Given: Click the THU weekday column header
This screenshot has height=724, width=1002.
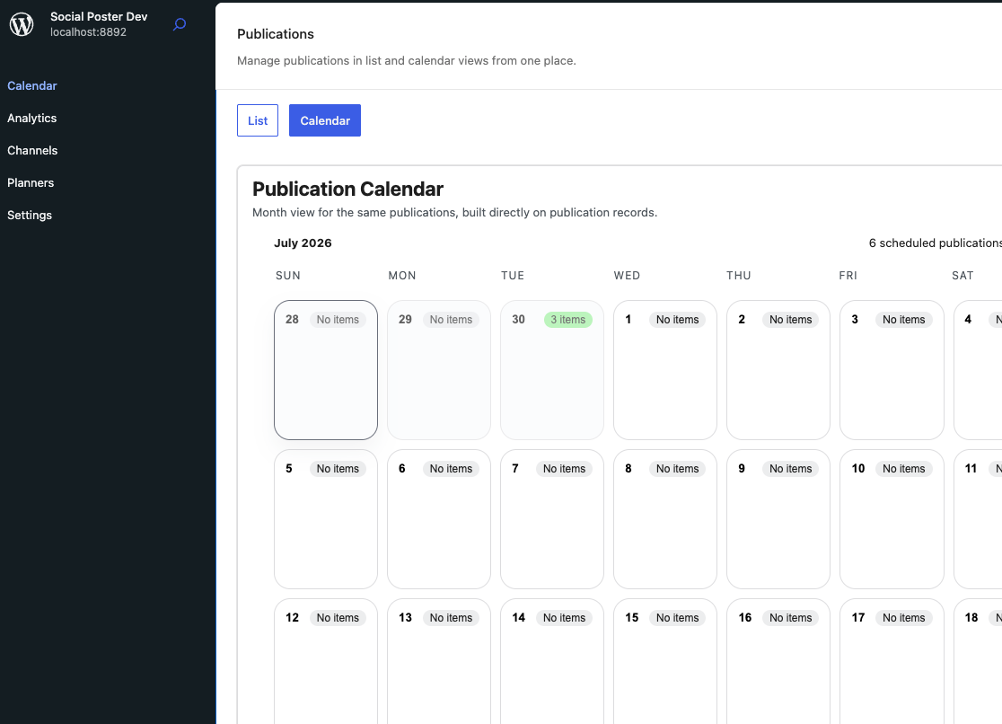Looking at the screenshot, I should click(739, 276).
